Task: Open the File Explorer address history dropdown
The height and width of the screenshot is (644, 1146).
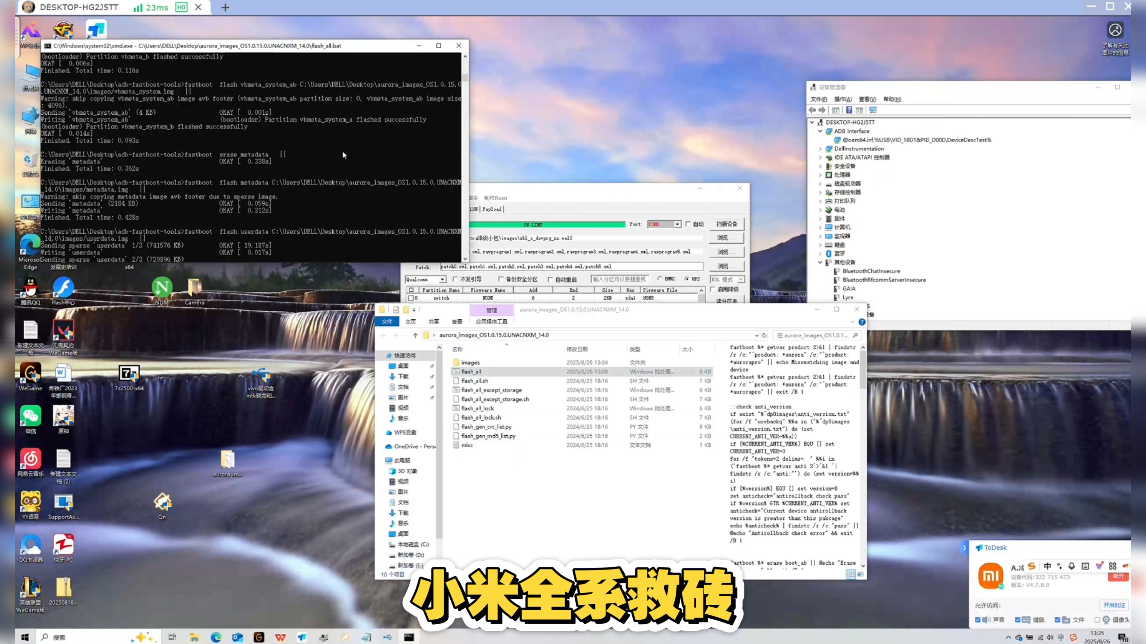Action: pos(756,335)
